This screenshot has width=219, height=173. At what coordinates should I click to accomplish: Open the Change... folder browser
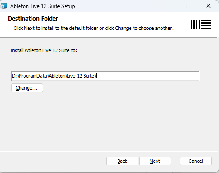coord(27,88)
